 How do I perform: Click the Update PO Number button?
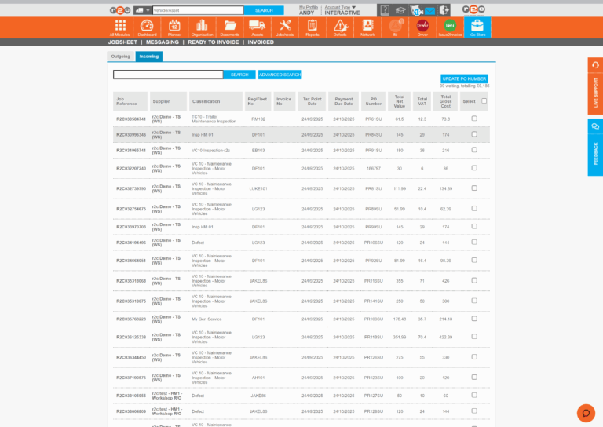(x=464, y=78)
